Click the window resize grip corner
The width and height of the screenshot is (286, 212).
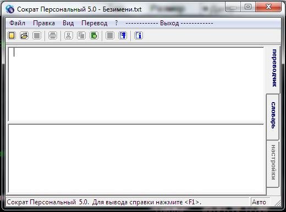(277, 203)
